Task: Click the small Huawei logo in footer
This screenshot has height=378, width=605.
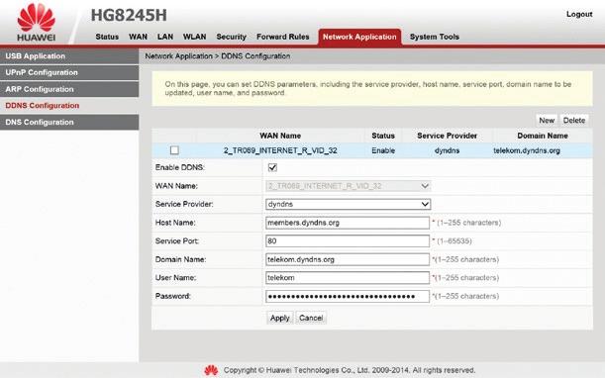Action: coord(211,370)
